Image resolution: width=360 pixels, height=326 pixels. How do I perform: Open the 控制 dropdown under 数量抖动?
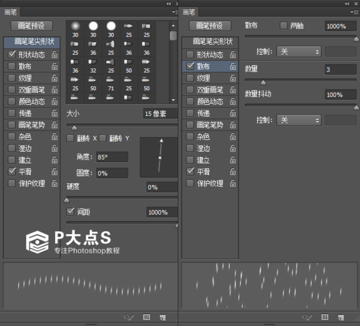tap(299, 120)
